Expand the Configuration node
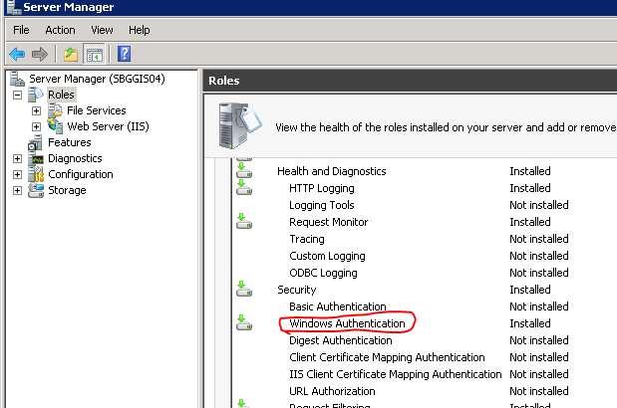 coord(17,174)
